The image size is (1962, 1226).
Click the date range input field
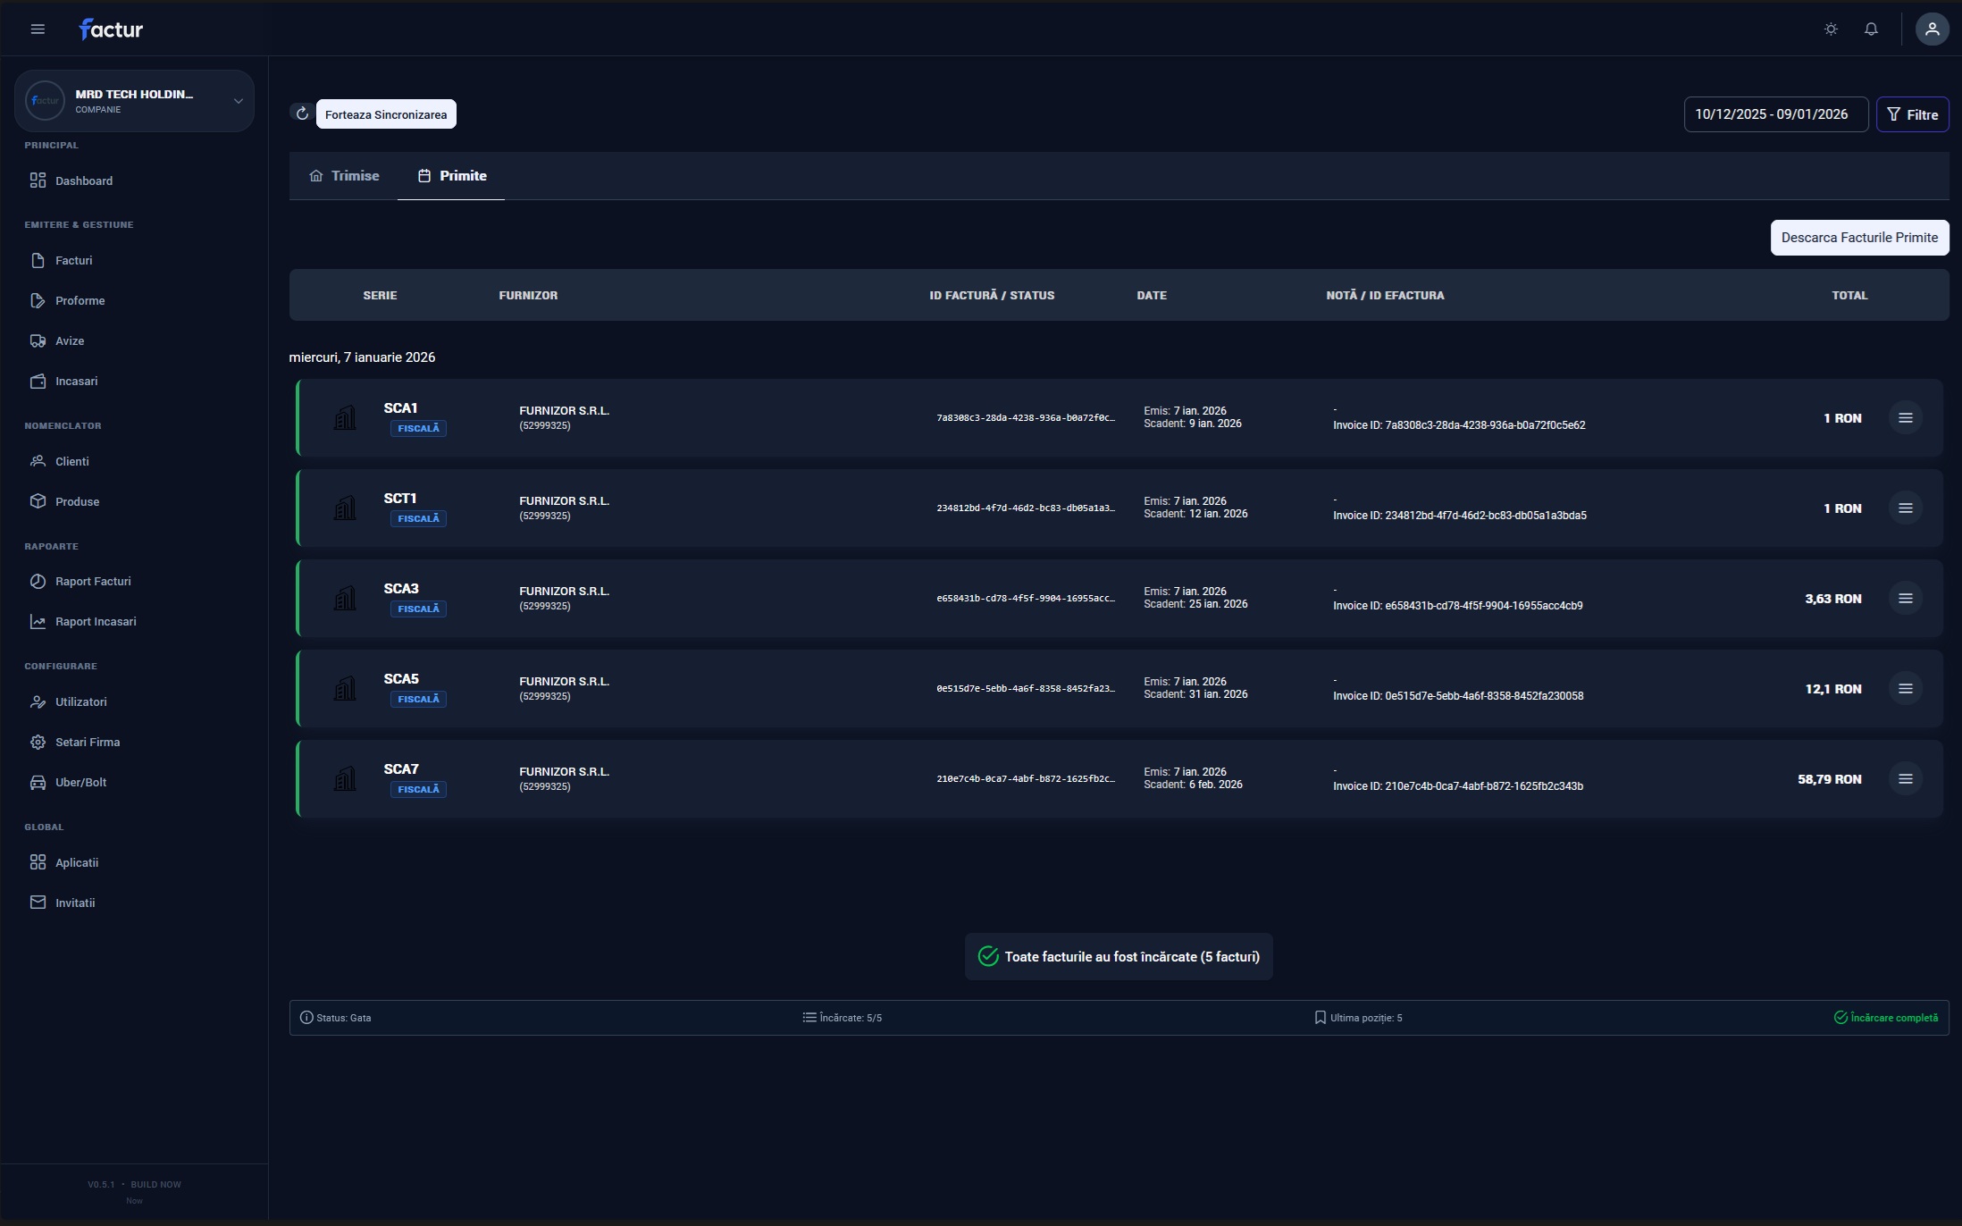click(x=1775, y=114)
